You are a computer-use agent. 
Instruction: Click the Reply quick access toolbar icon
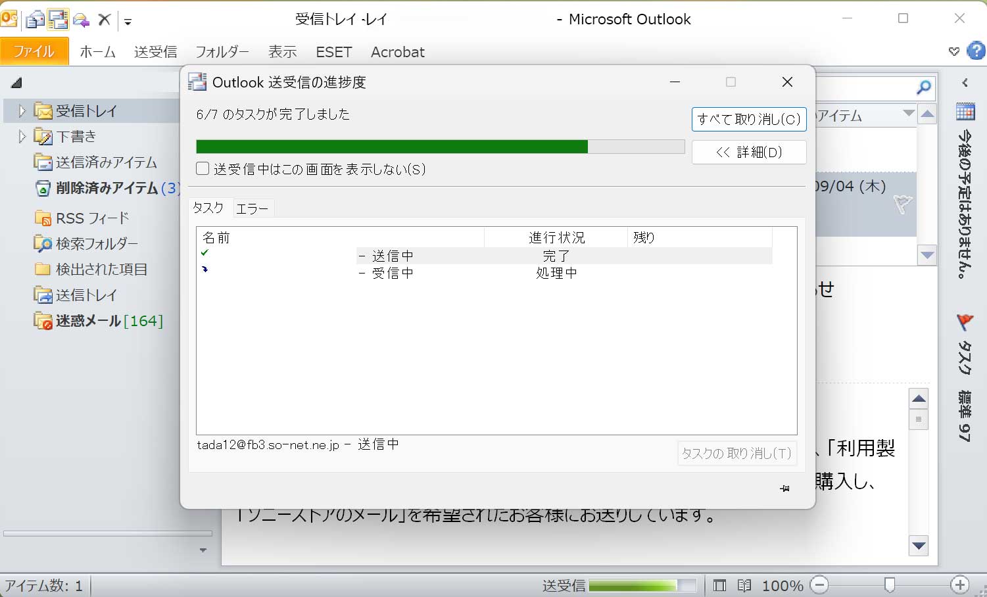point(82,20)
